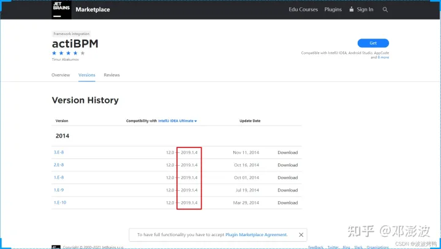
Task: Close the agreement notification banner
Action: (301, 235)
